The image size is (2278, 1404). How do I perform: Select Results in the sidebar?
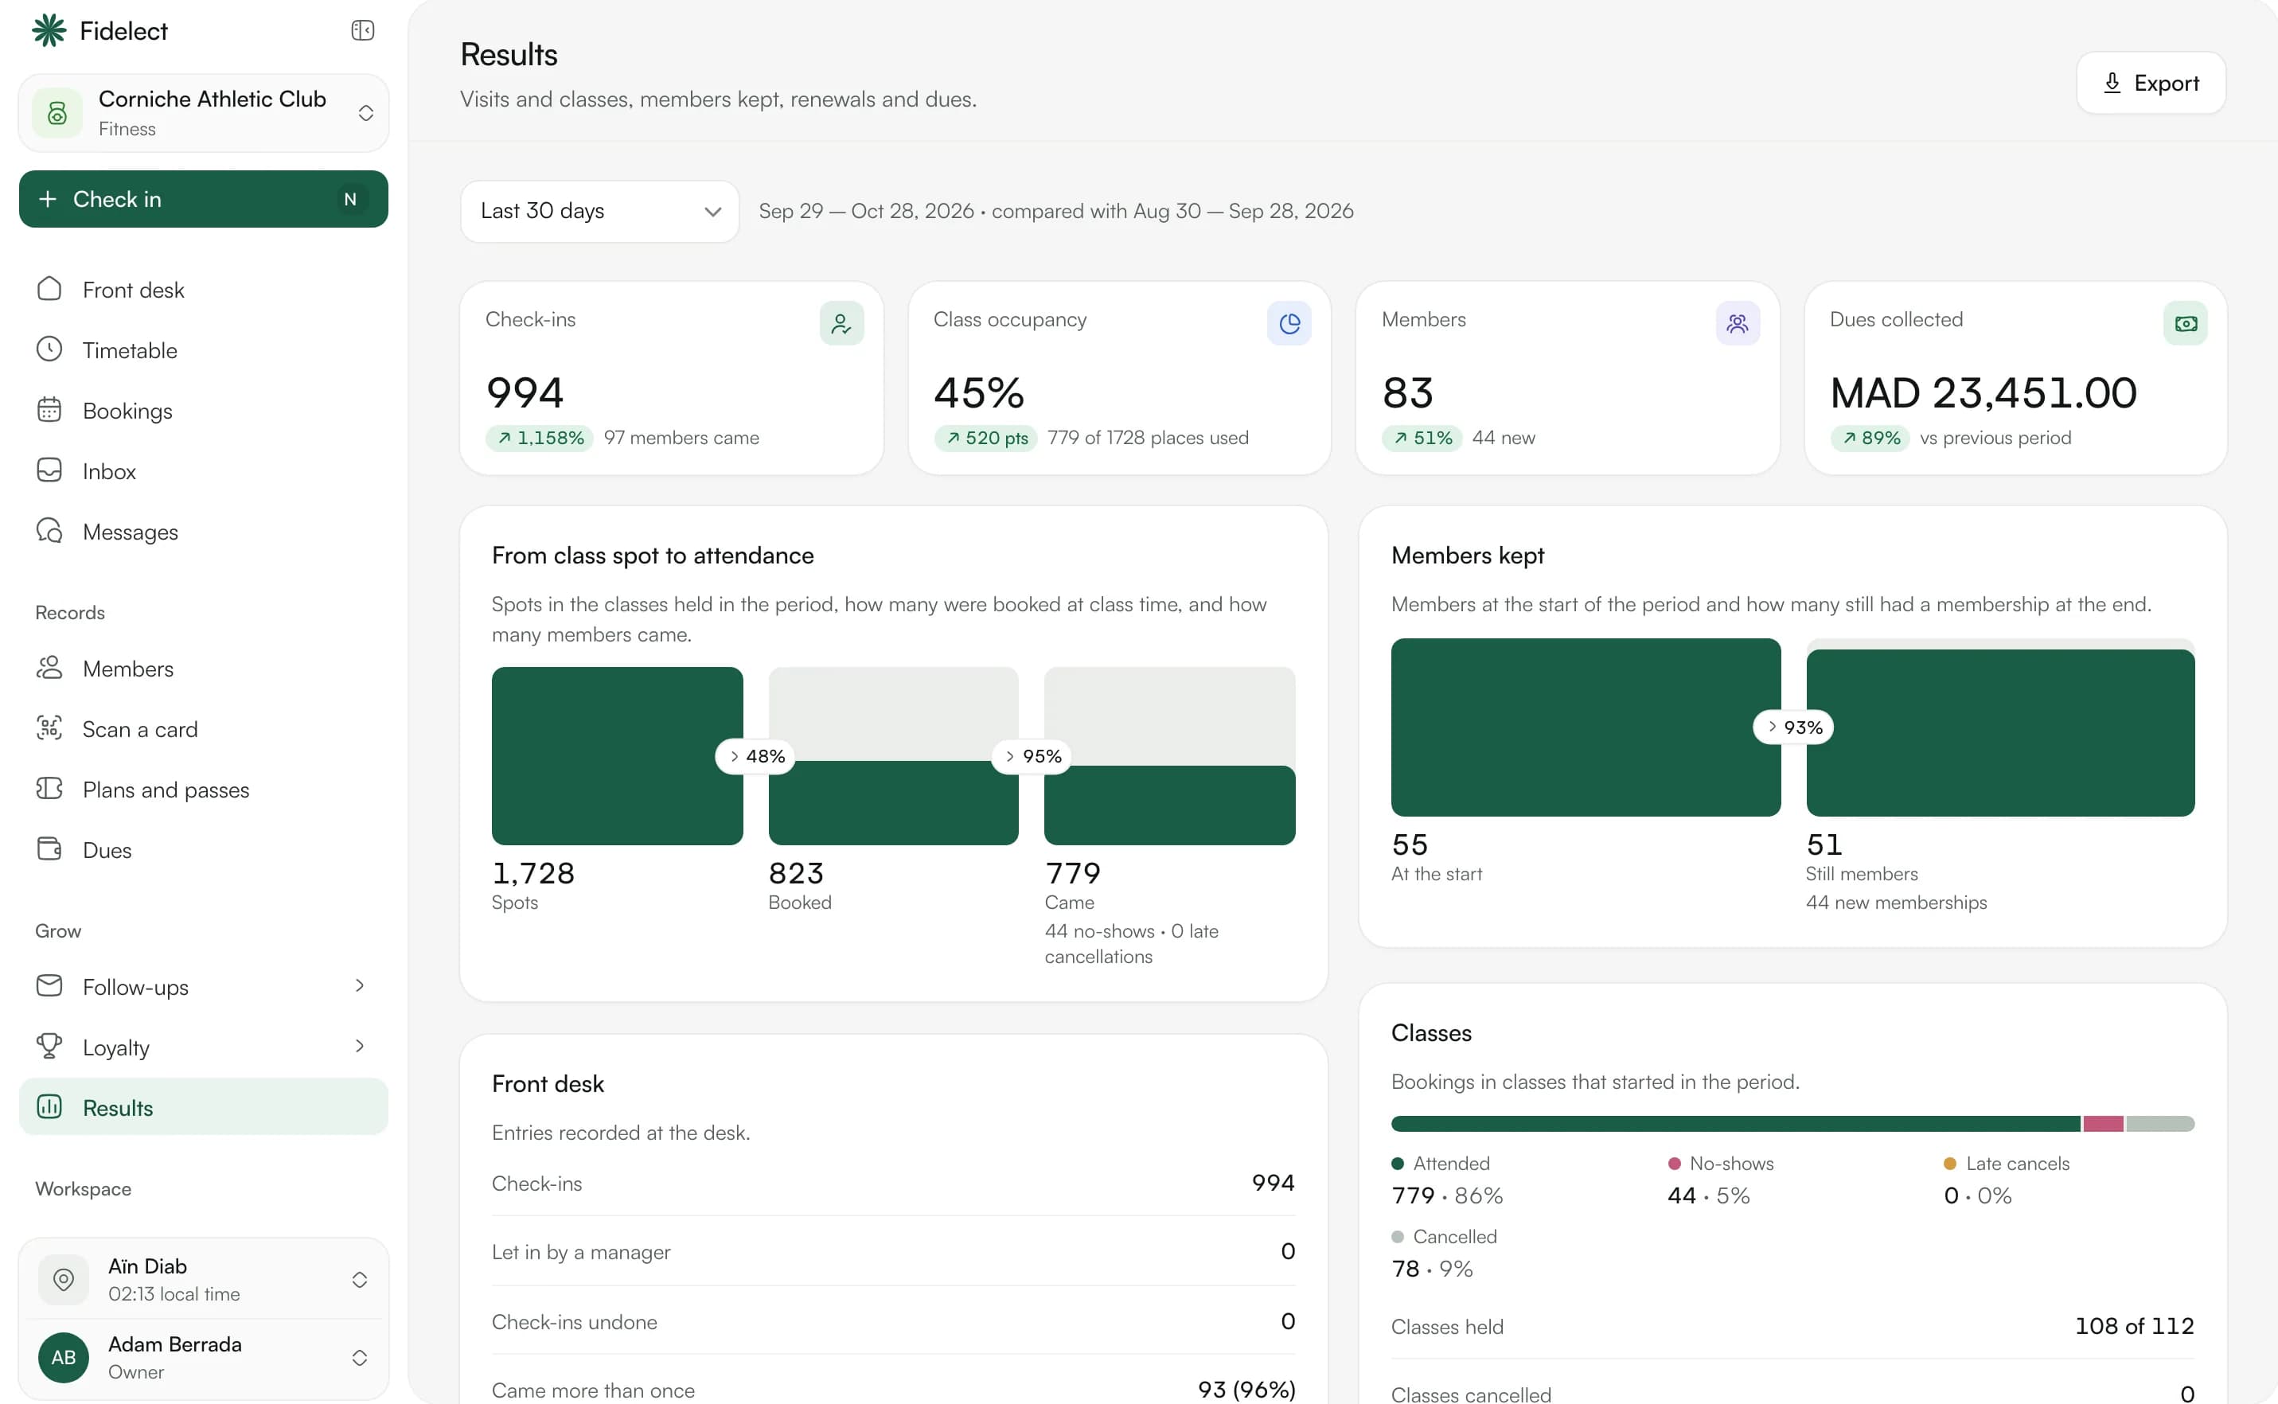(204, 1107)
